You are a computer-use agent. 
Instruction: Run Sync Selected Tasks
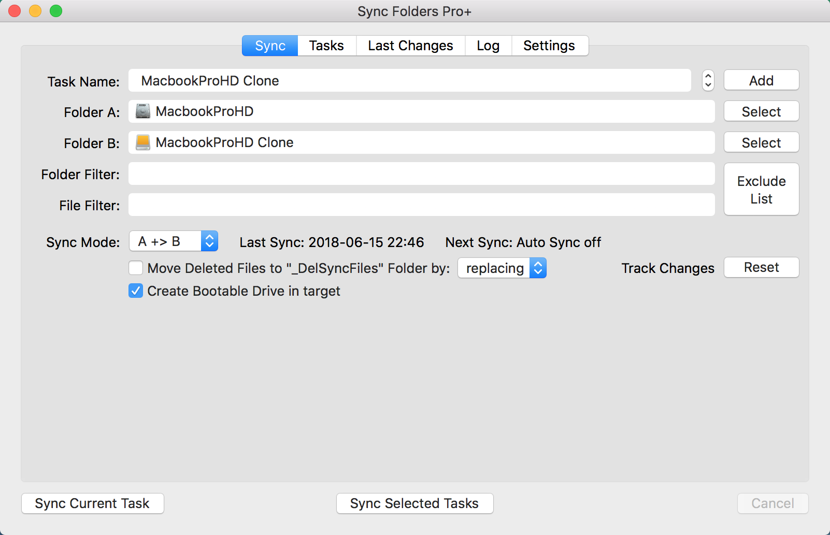click(x=414, y=503)
